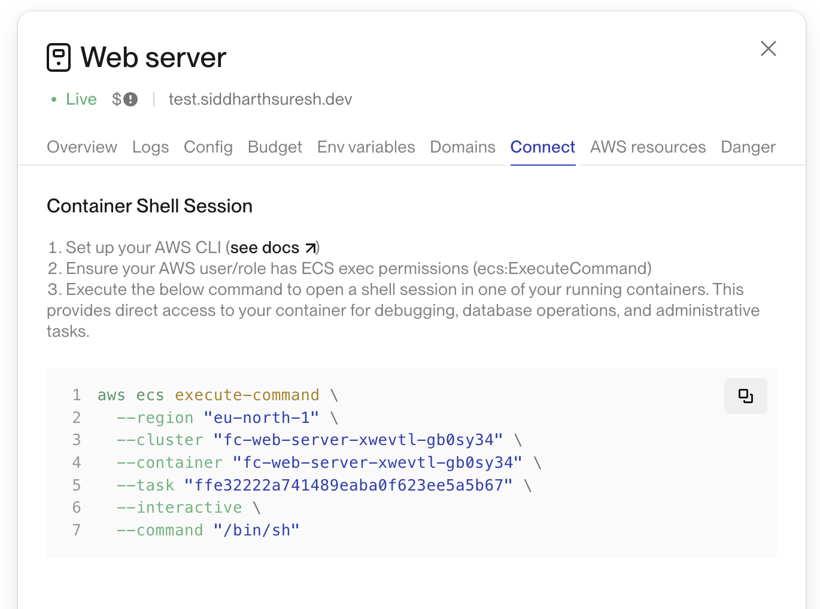Open the see docs link

click(265, 248)
